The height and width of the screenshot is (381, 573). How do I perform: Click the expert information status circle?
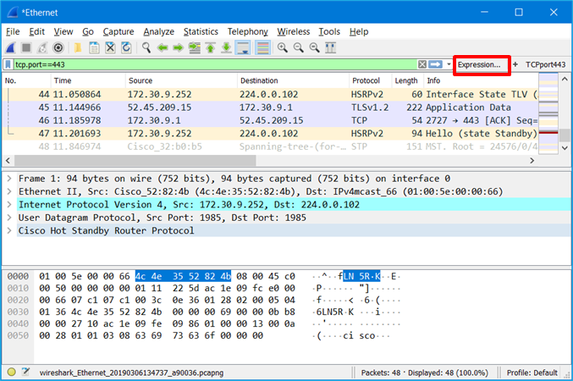pyautogui.click(x=11, y=373)
